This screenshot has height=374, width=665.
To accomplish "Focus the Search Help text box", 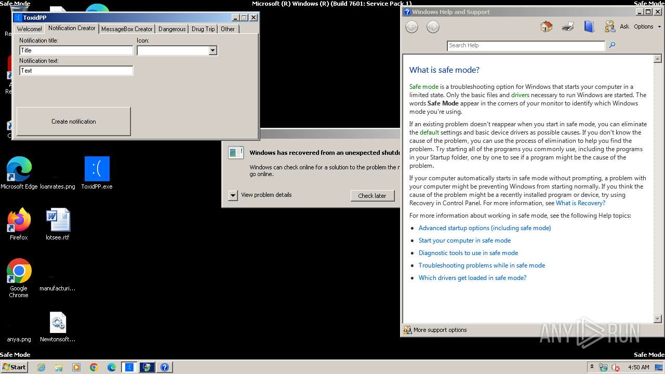I will point(526,46).
